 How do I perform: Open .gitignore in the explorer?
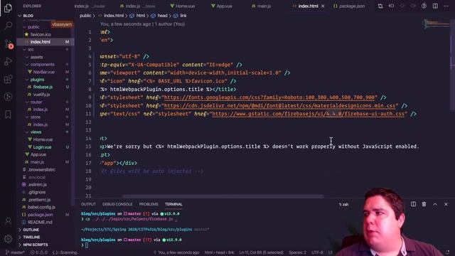tap(37, 192)
